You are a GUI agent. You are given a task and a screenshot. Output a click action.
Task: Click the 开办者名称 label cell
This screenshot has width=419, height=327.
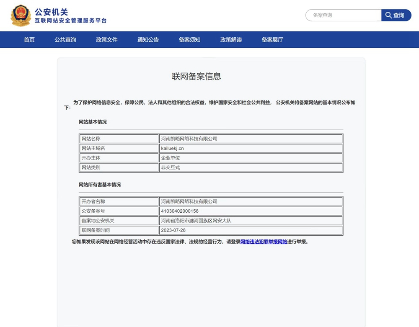(x=119, y=201)
